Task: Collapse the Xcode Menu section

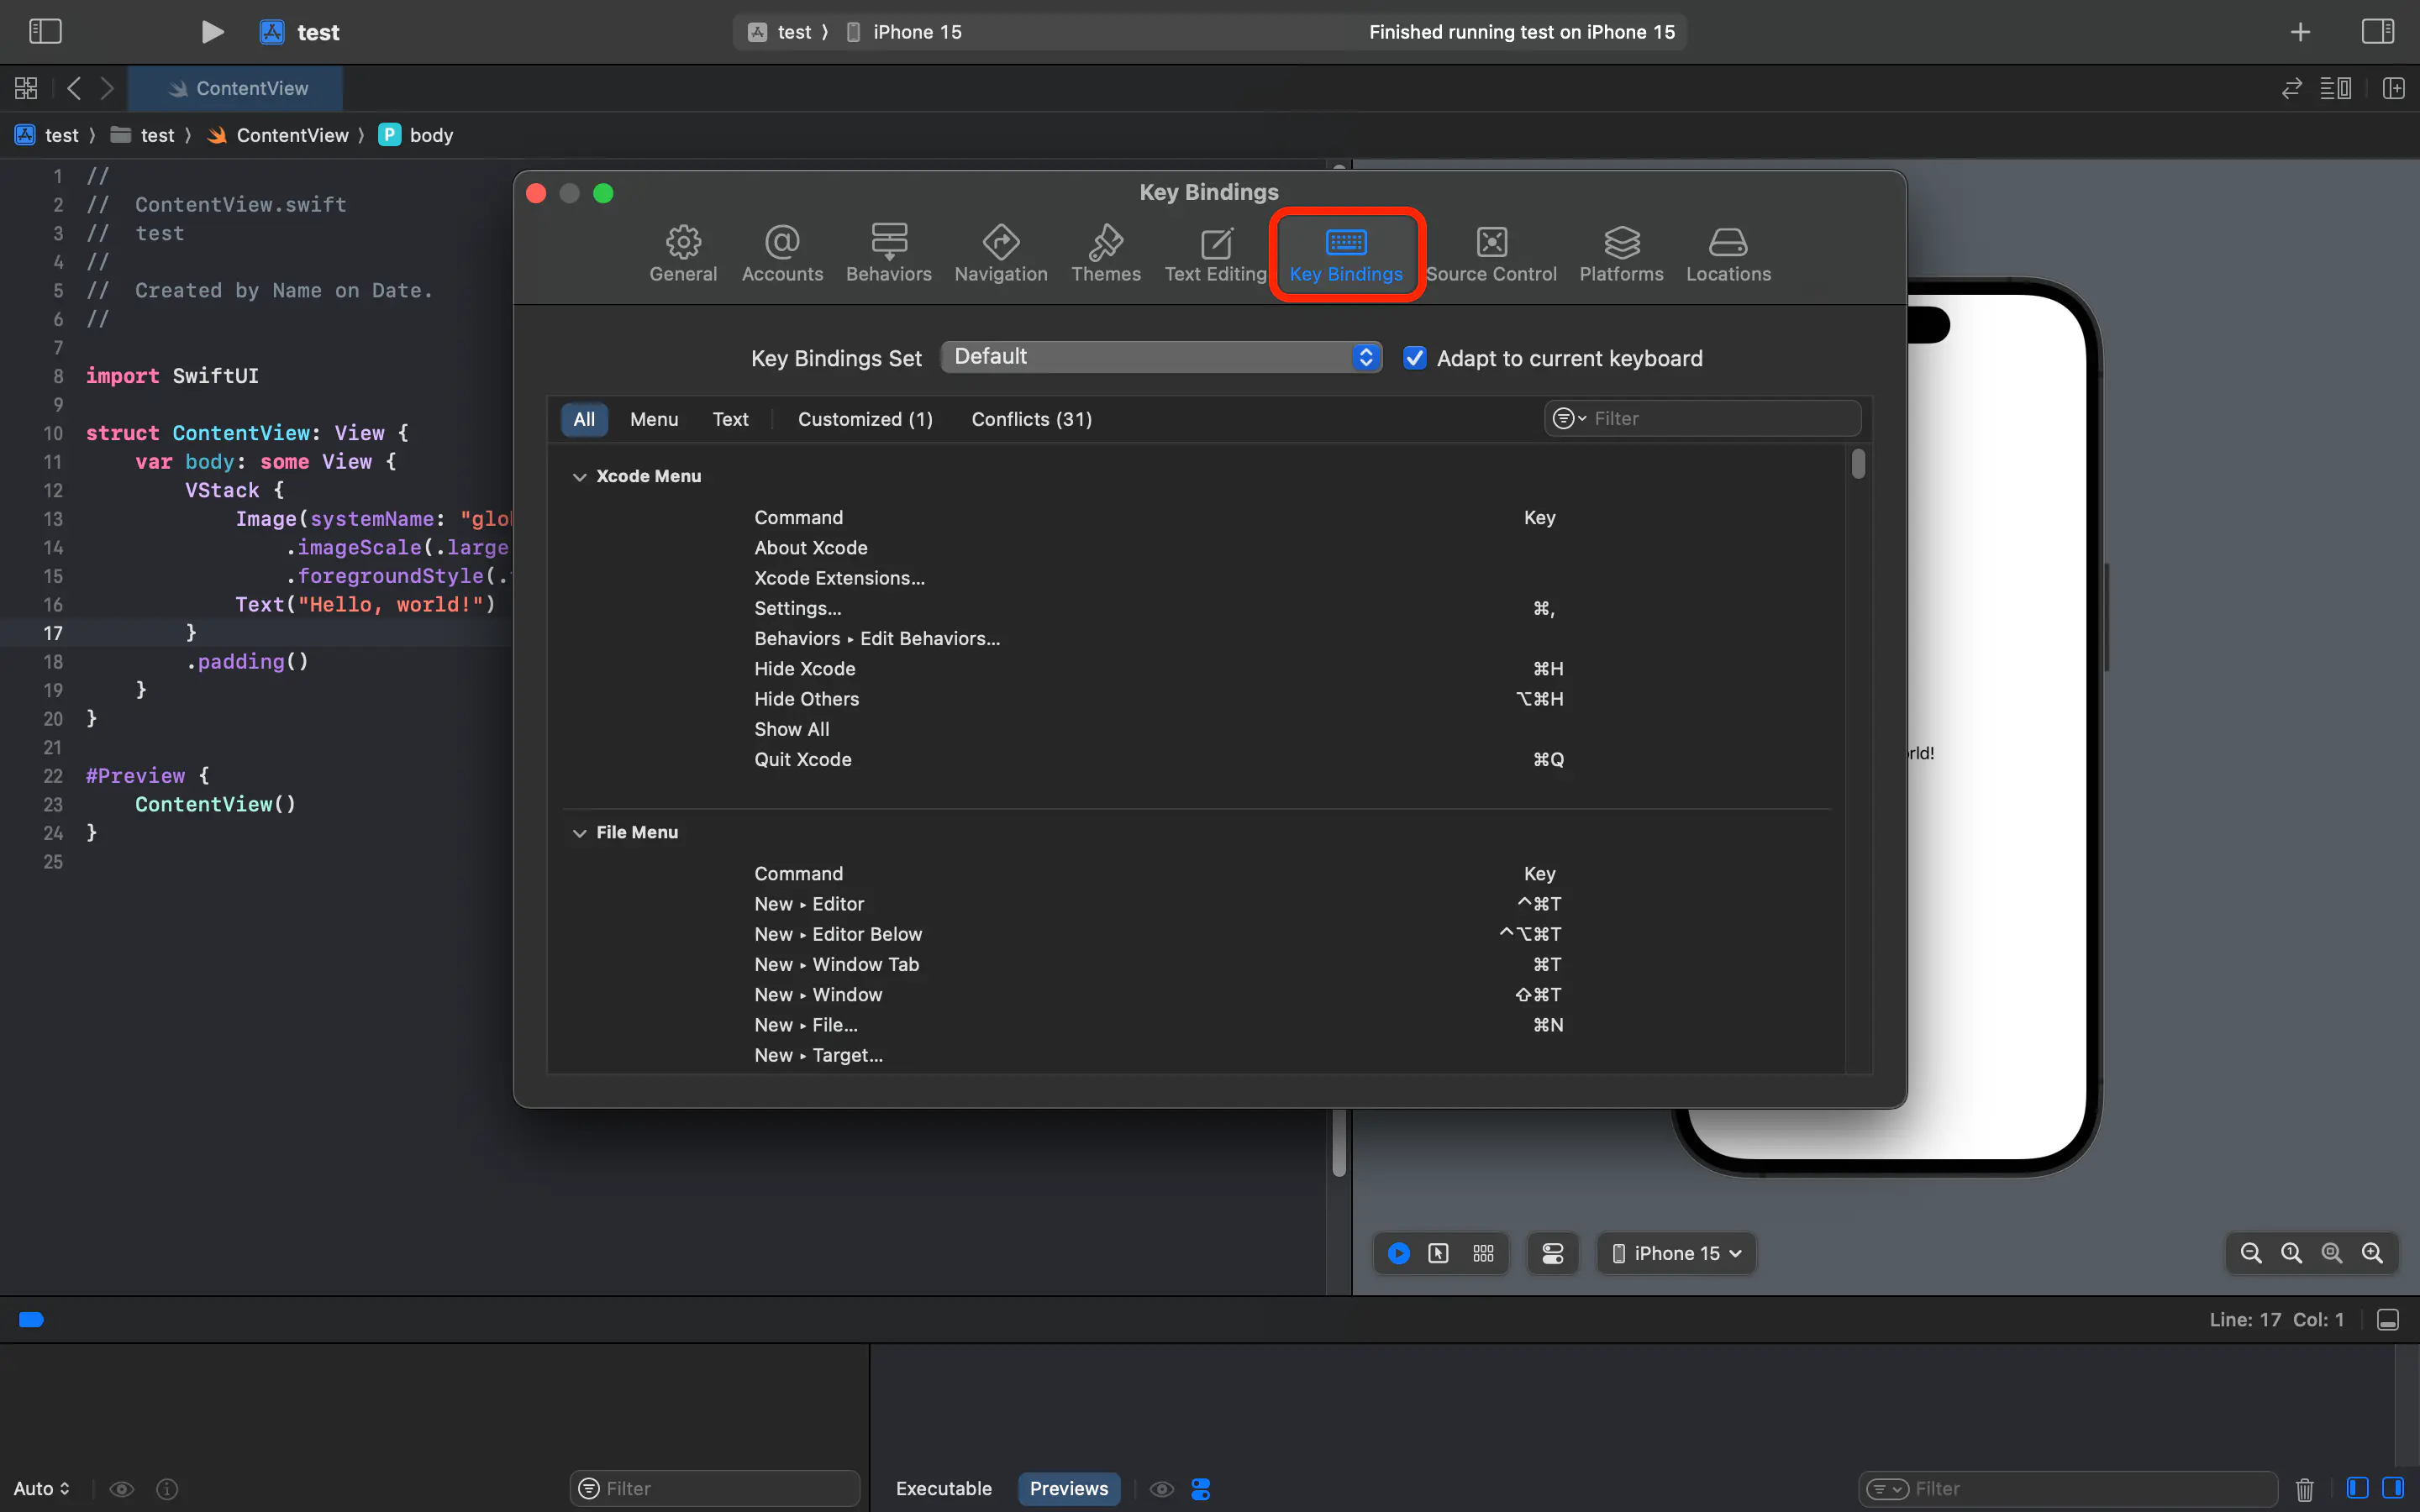Action: click(579, 477)
